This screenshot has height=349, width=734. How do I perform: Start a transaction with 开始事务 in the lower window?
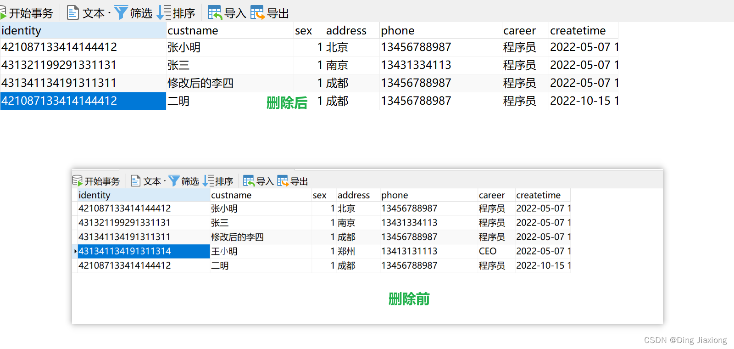pyautogui.click(x=96, y=181)
